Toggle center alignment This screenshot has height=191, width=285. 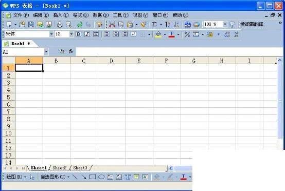(116, 34)
